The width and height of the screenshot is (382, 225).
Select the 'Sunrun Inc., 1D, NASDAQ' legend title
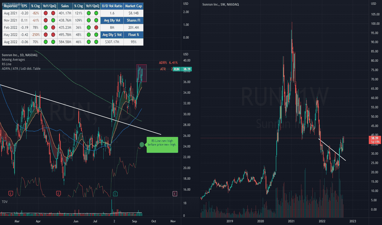[20, 55]
